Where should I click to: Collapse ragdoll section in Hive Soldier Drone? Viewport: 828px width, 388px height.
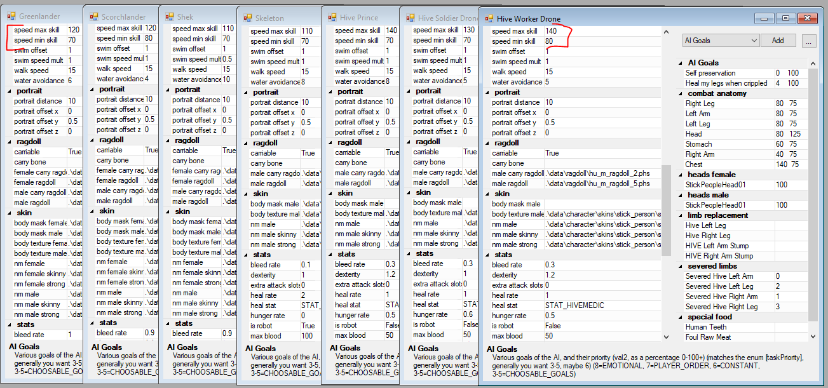(x=409, y=142)
